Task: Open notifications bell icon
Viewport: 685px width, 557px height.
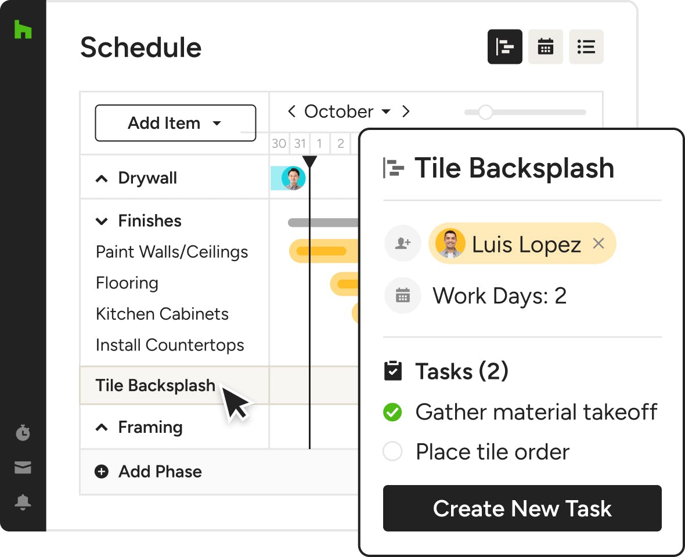Action: click(x=23, y=502)
